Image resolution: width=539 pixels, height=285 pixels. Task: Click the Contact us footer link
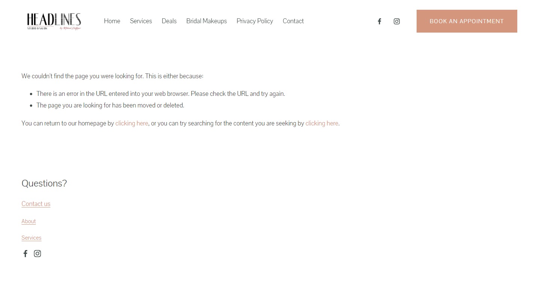36,204
